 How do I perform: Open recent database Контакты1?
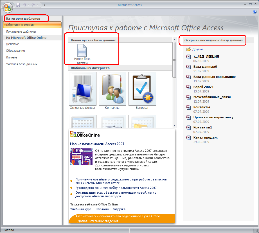(202, 127)
